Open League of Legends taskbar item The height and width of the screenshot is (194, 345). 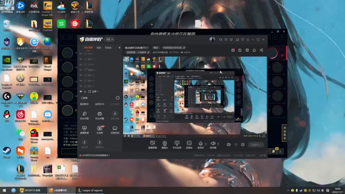(91, 191)
